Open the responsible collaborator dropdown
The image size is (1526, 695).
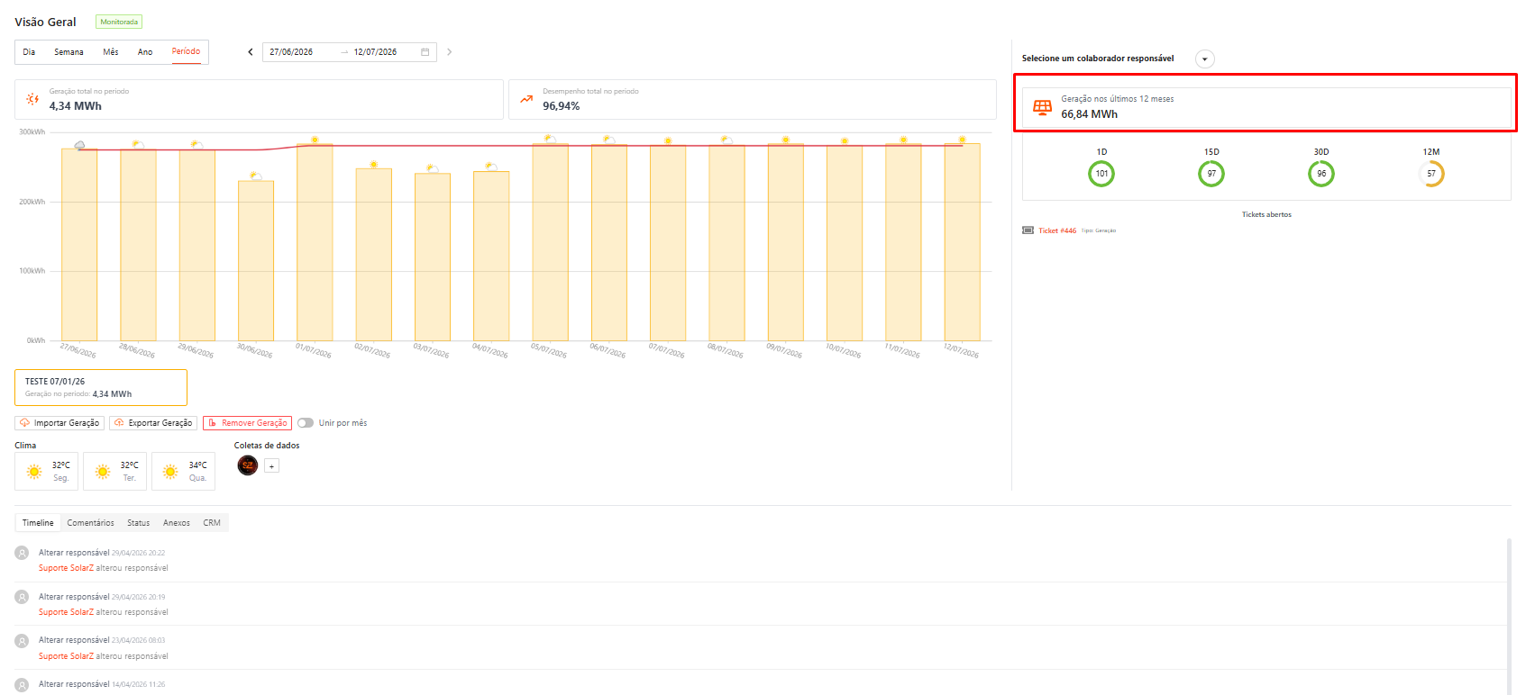click(x=1205, y=59)
